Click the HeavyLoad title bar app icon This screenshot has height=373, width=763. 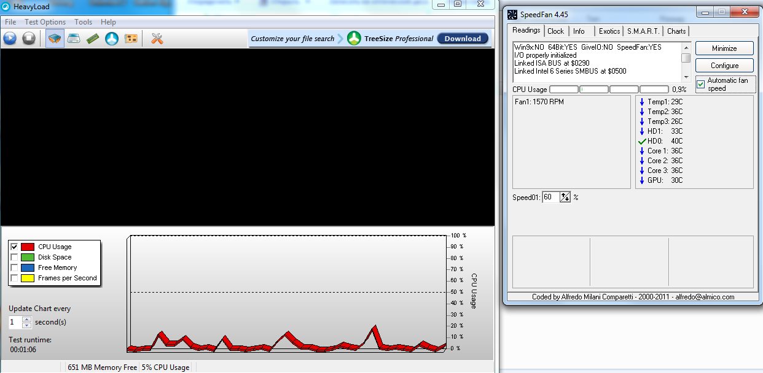(6, 7)
